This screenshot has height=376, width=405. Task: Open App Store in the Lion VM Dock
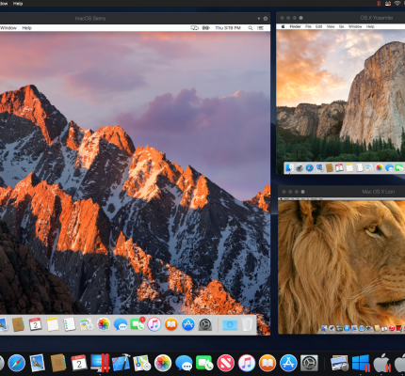click(347, 328)
